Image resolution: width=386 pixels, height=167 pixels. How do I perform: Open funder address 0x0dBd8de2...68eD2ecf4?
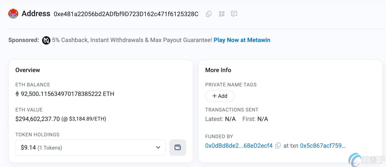click(x=239, y=146)
